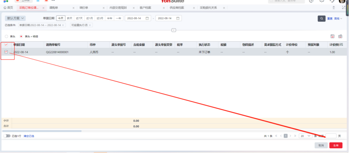Open the 默认方案 scheme dropdown
This screenshot has height=153, width=349.
point(15,18)
